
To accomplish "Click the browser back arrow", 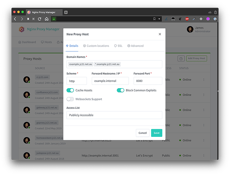I will [x=15, y=19].
